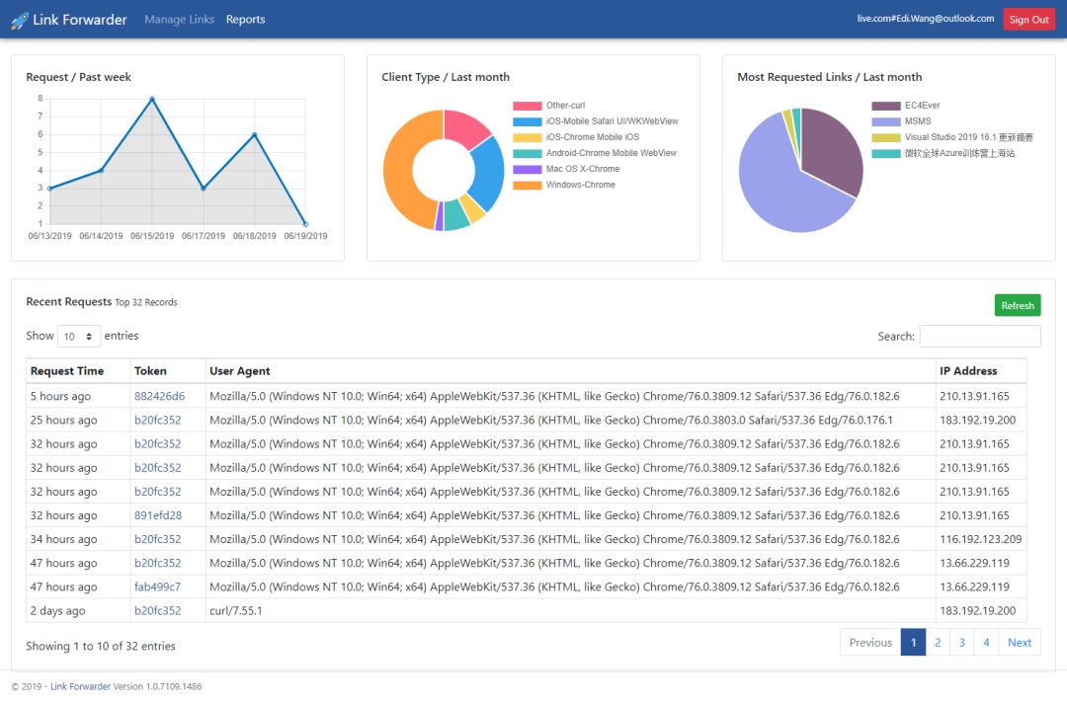Click the signed-in account email text
The width and height of the screenshot is (1067, 702).
pyautogui.click(x=925, y=19)
